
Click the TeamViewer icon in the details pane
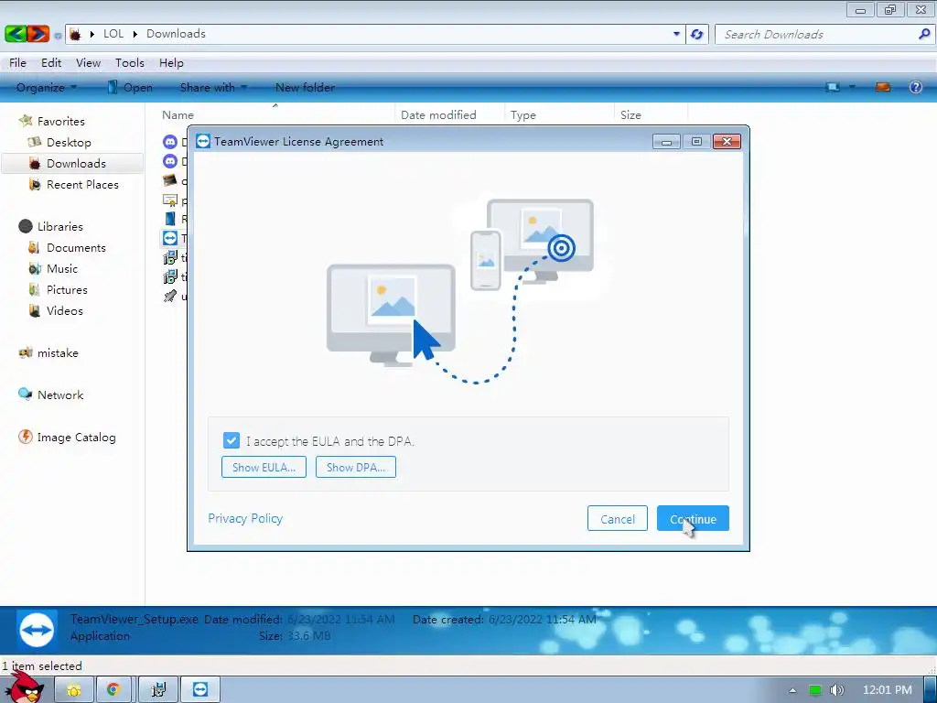click(37, 630)
